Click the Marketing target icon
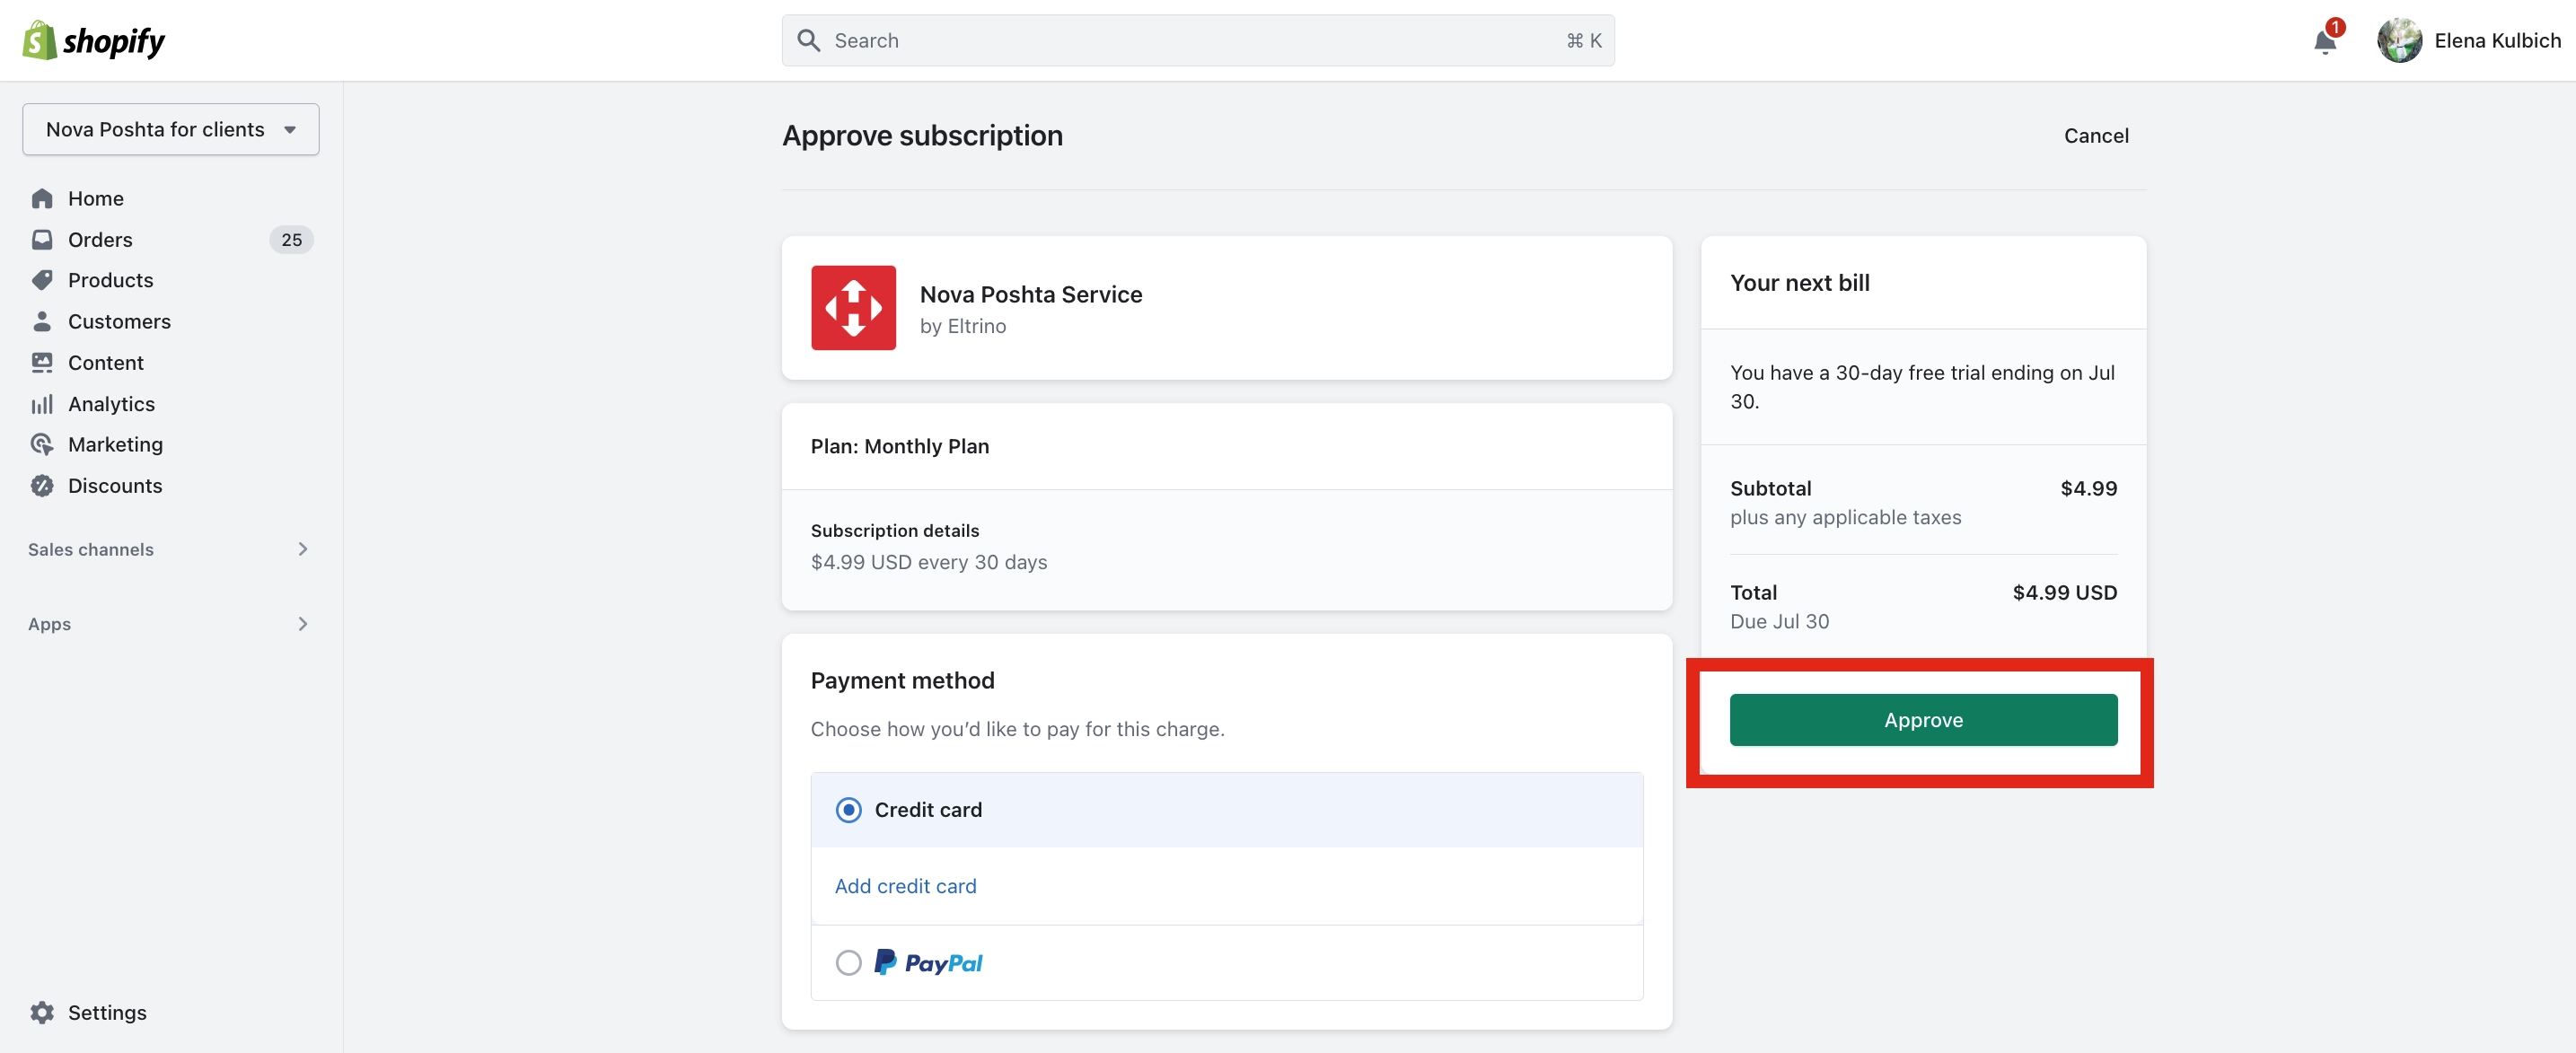The height and width of the screenshot is (1053, 2576). 42,445
